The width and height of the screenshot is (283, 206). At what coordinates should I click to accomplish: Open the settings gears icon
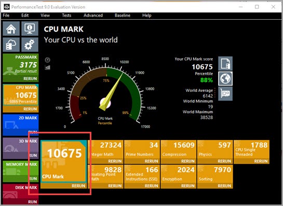point(30,45)
